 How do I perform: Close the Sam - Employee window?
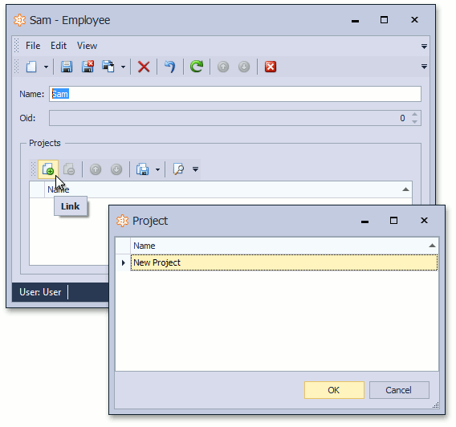click(414, 20)
